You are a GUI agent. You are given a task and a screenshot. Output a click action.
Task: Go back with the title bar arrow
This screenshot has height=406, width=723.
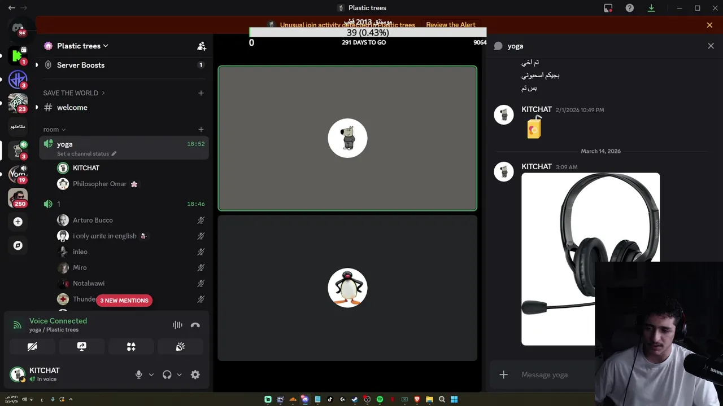pyautogui.click(x=11, y=8)
